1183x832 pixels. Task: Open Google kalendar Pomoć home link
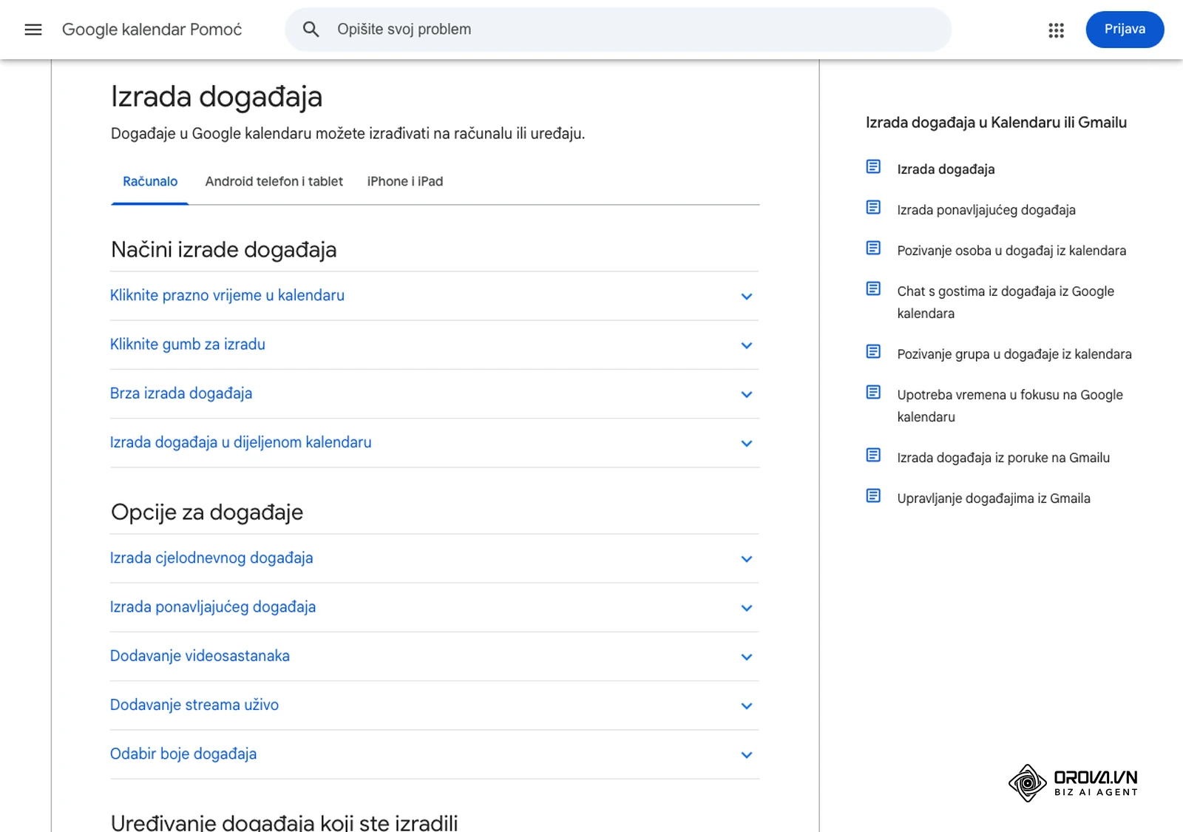(x=152, y=30)
